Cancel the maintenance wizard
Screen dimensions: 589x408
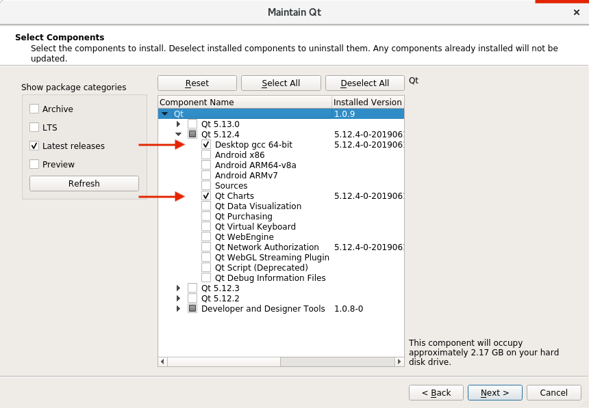click(x=553, y=393)
